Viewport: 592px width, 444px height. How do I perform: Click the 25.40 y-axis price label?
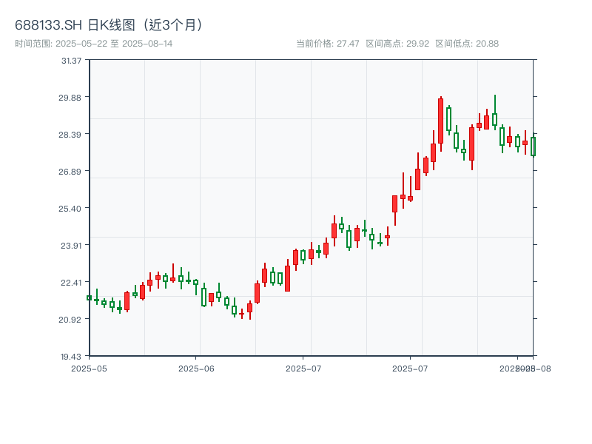click(72, 208)
